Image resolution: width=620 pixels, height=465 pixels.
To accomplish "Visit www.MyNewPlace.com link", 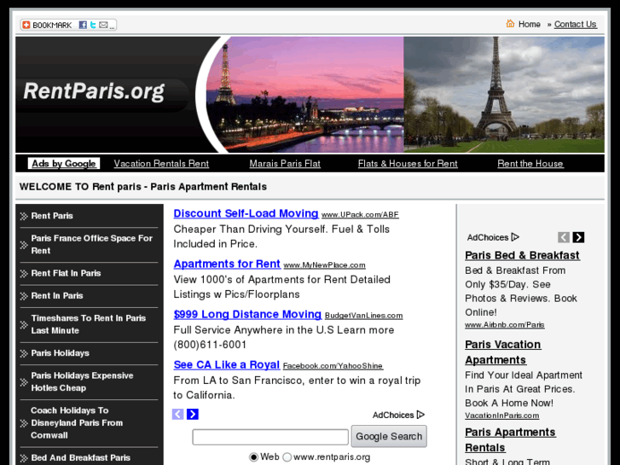I will [324, 264].
